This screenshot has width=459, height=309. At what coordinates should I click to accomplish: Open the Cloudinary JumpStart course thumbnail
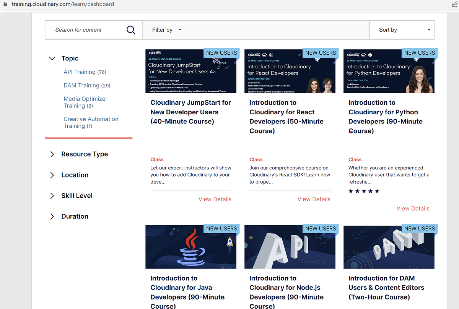[x=191, y=71]
